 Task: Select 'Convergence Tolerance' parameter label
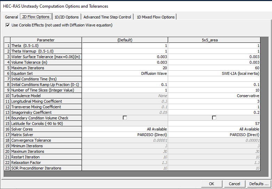point(46,140)
